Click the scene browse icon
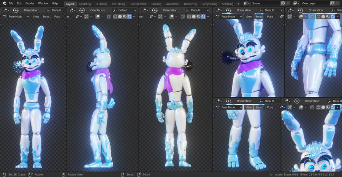Image resolution: width=342 pixels, height=177 pixels. point(247,3)
